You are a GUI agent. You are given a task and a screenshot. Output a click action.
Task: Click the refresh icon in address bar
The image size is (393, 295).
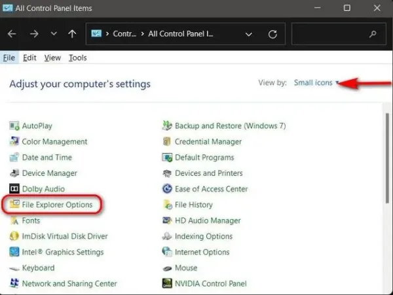point(272,34)
